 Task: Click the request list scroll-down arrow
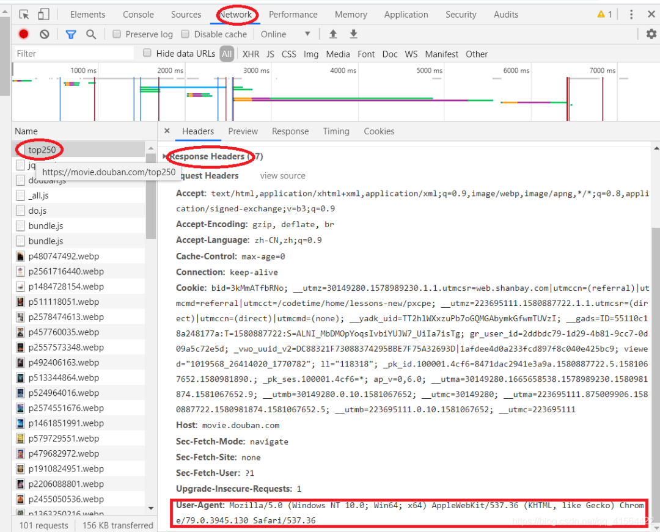151,508
